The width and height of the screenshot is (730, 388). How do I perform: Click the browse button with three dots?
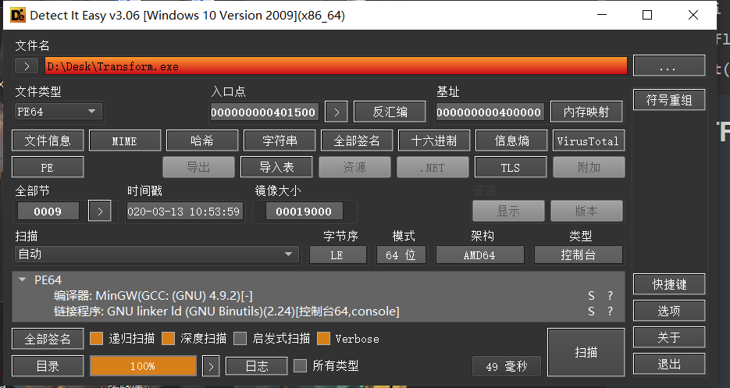[x=668, y=66]
